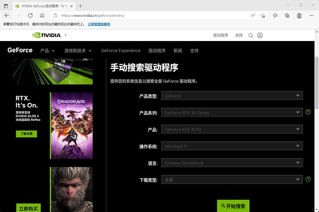
Task: Click help icon beside 产品系列 dropdown
Action: [308, 112]
